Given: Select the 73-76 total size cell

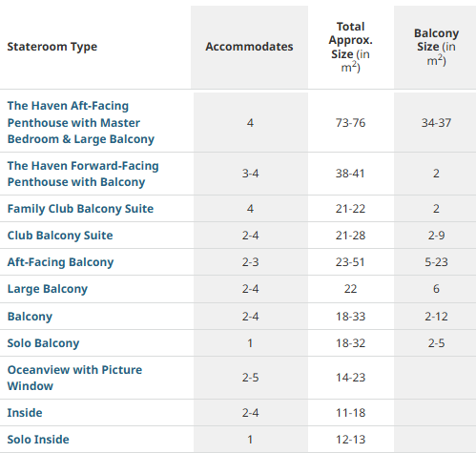Looking at the screenshot, I should tap(351, 123).
